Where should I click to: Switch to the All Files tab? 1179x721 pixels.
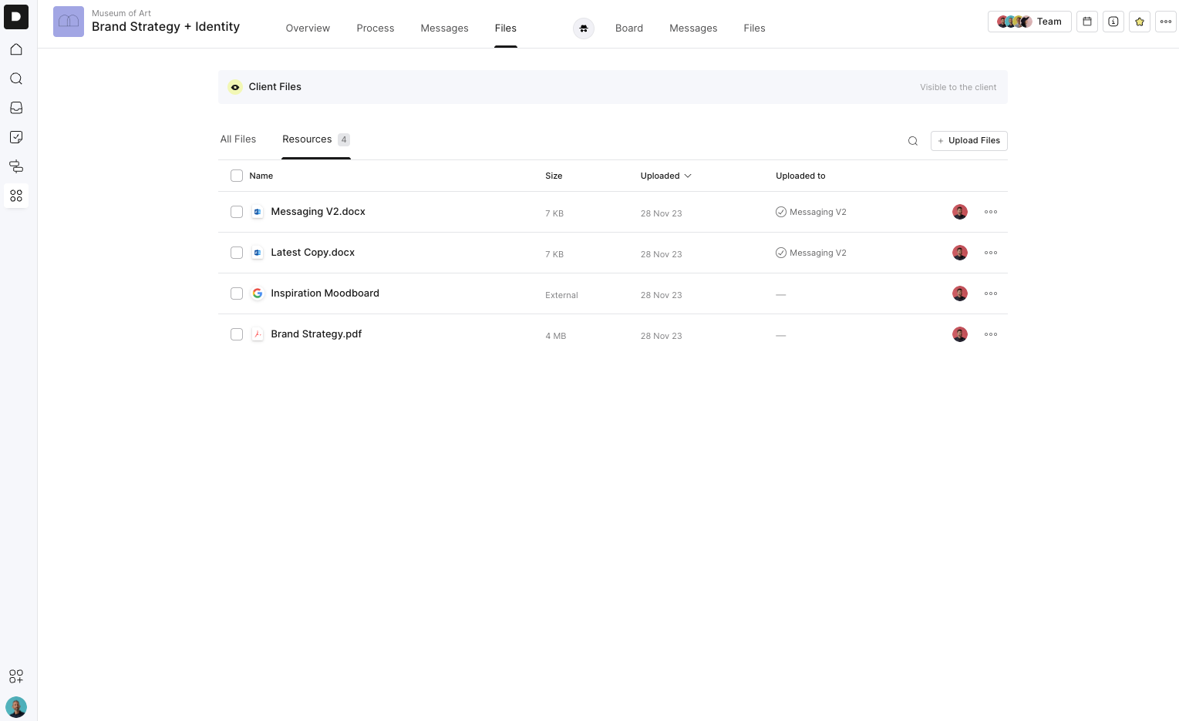(x=238, y=139)
